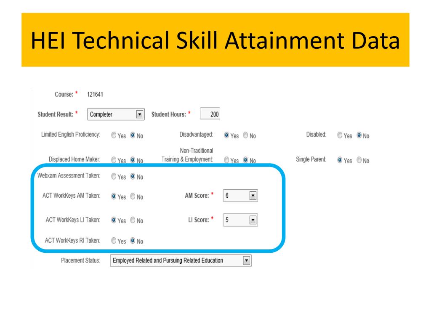Viewport: 431px width, 323px height.
Task: Choose No for Single Parent
Action: coord(359,160)
